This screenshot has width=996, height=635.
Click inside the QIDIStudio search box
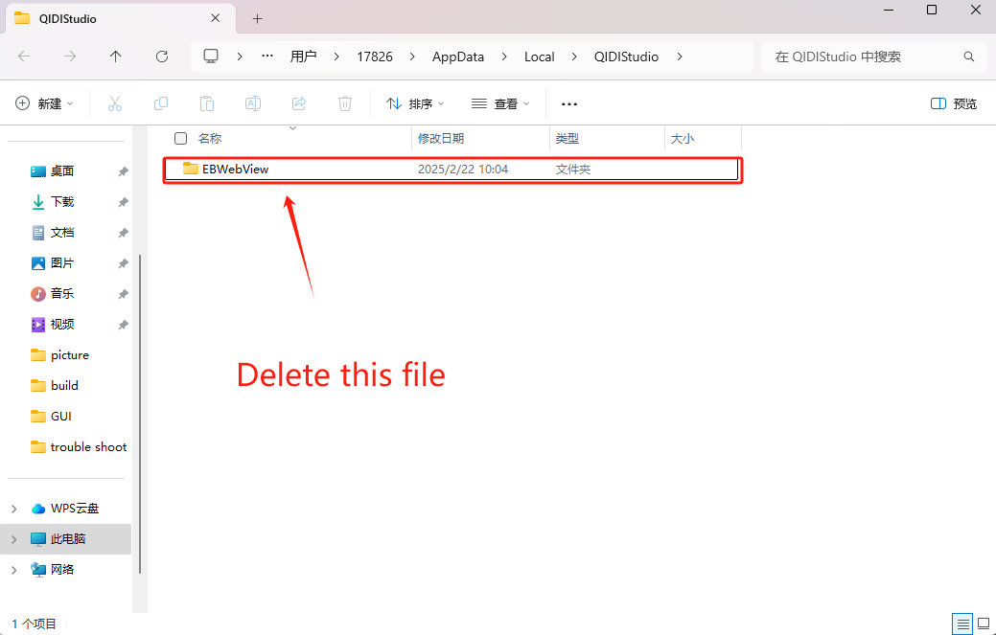[863, 57]
